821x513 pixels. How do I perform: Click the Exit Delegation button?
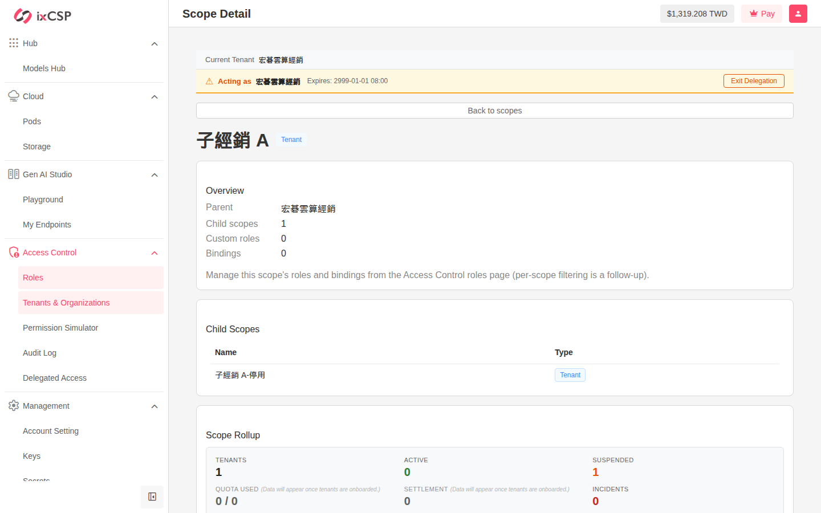click(x=754, y=81)
